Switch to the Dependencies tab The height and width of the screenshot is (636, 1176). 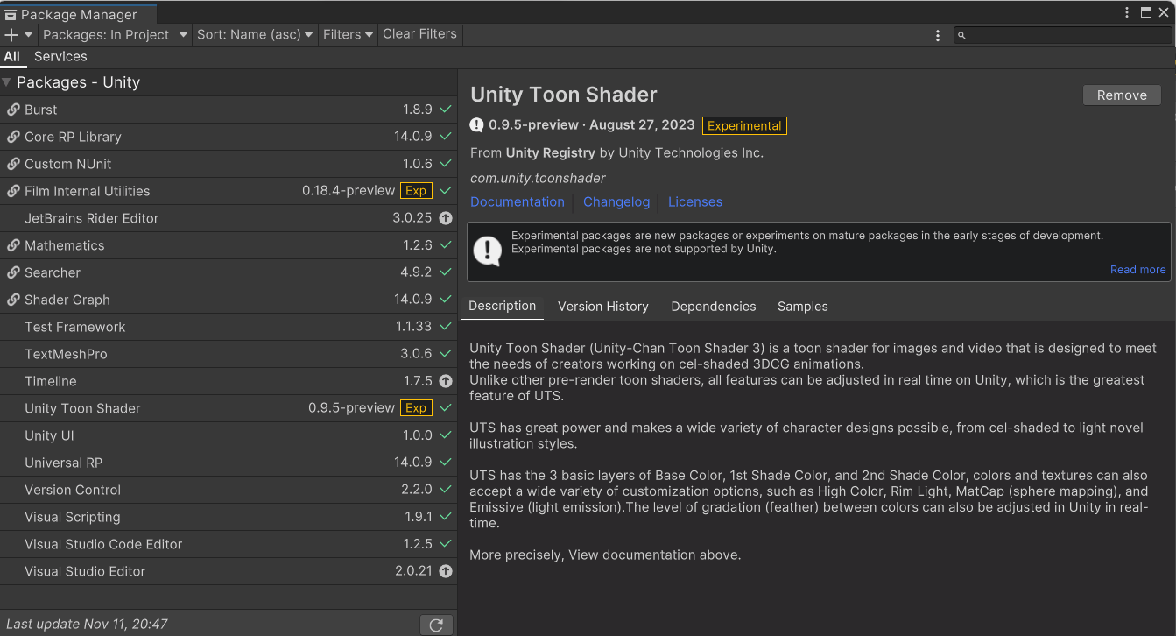[x=714, y=307]
